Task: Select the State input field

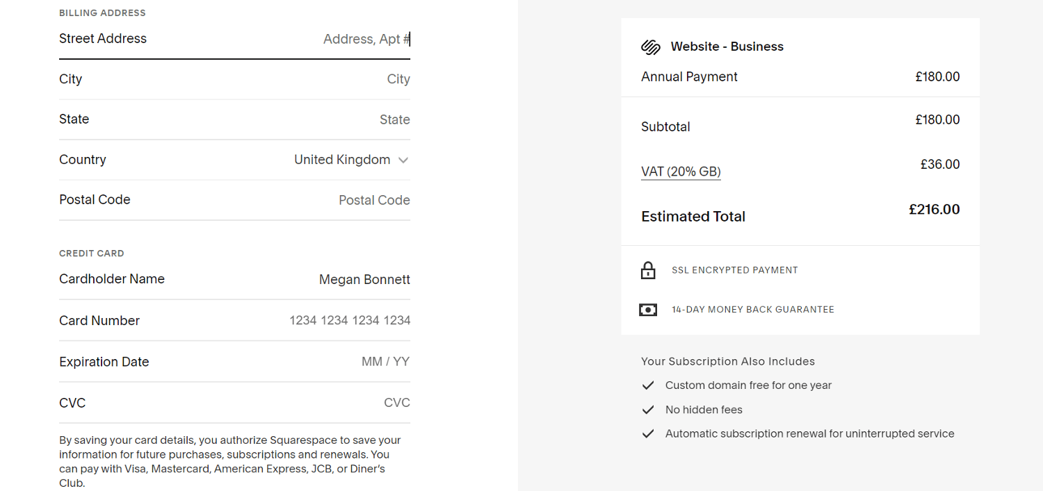Action: [313, 119]
